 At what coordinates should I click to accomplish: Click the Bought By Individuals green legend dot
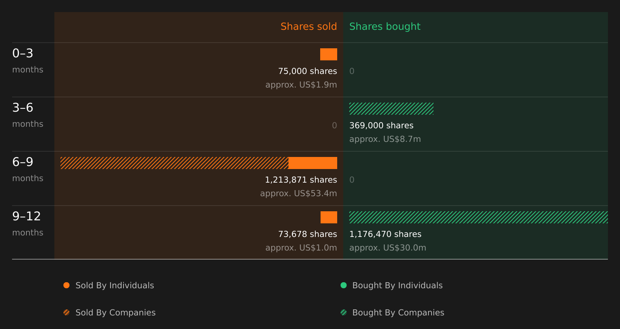[x=344, y=285]
